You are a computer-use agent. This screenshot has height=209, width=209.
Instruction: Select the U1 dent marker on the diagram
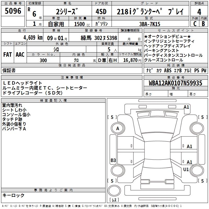coord(186,170)
